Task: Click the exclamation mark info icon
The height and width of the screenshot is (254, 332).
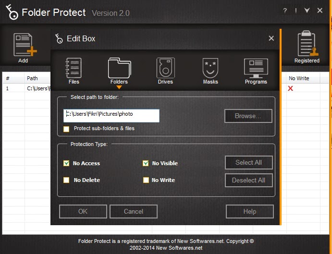Action: [x=296, y=11]
